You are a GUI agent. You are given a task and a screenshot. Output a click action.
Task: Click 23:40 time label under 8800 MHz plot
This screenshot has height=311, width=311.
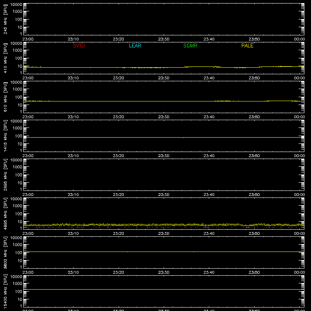pos(209,273)
